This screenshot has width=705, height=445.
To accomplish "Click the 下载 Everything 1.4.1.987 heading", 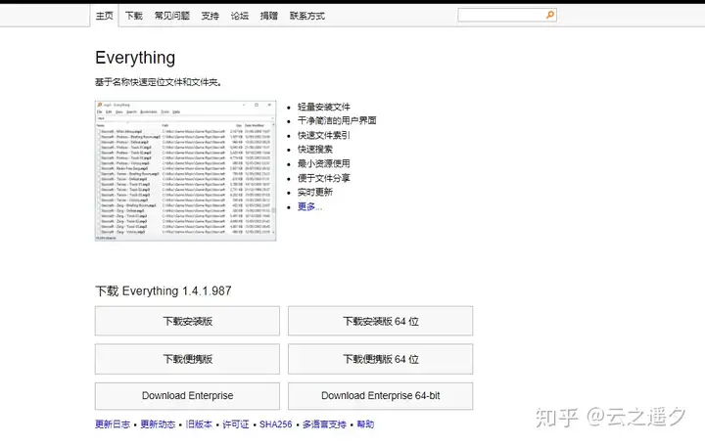I will coord(164,291).
